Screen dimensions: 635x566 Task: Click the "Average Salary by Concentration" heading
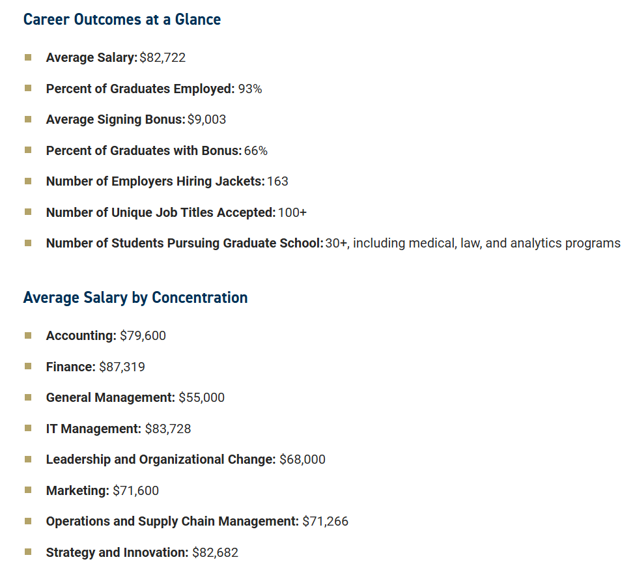pos(135,298)
